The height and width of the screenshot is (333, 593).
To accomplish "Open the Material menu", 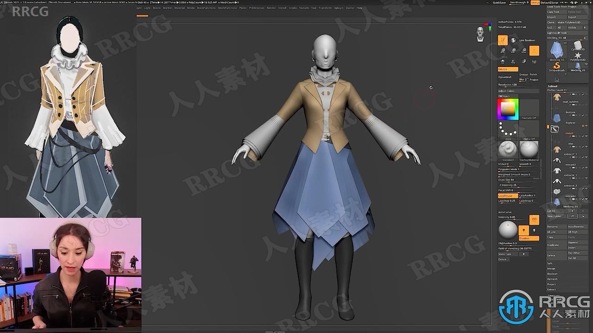I will coord(179,8).
